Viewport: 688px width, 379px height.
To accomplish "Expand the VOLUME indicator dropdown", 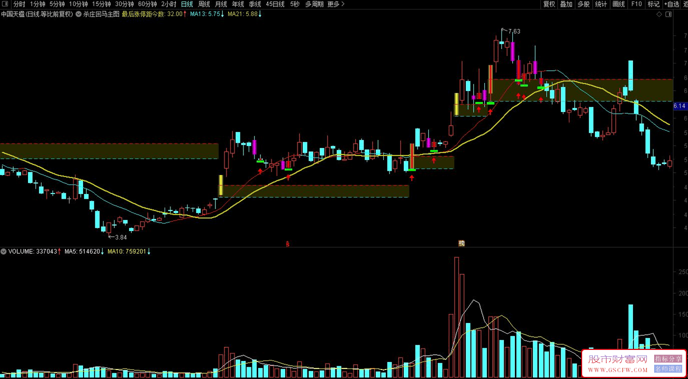I will [4, 252].
